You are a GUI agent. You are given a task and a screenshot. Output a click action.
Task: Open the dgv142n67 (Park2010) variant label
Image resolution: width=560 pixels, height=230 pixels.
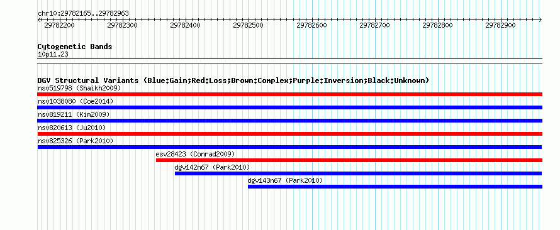(x=212, y=167)
